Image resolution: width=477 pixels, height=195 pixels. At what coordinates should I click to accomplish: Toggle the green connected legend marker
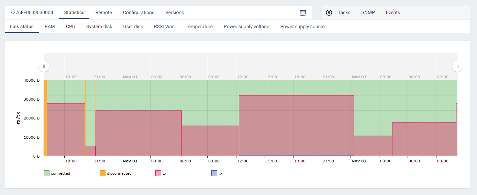[x=46, y=173]
